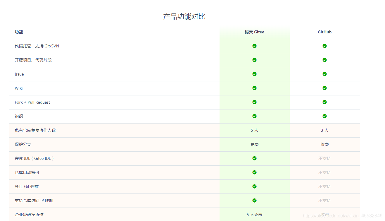Click the Gitee '免费' cell for 保护分支

point(254,144)
